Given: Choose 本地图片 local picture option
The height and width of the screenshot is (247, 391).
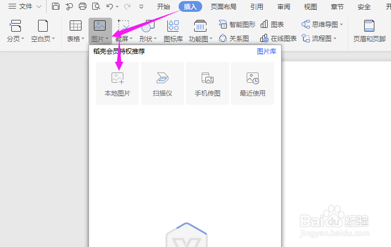Looking at the screenshot, I should [117, 83].
